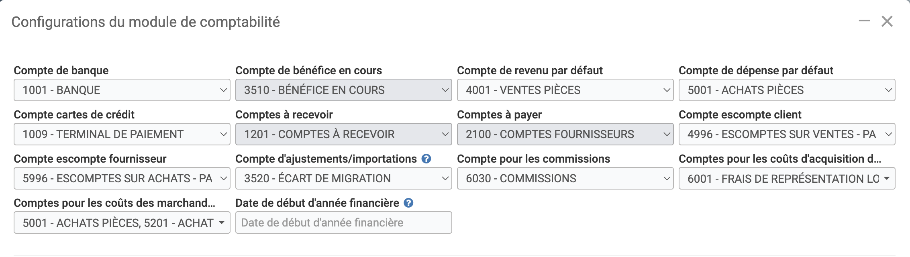Expand the Compte escompte fournisseur dropdown
The height and width of the screenshot is (257, 910).
(122, 178)
